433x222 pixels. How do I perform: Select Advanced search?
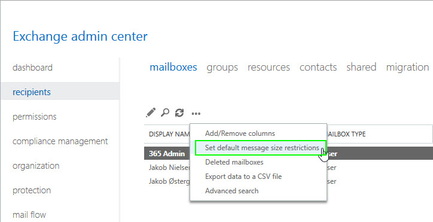point(231,191)
